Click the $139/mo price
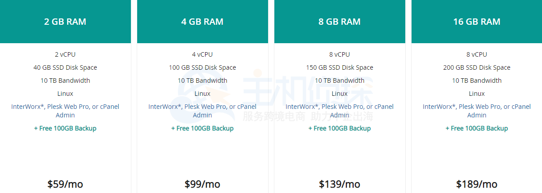The image size is (542, 193). (x=340, y=184)
